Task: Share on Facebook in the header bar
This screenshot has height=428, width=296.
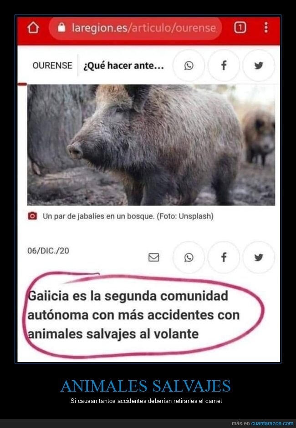Action: [224, 65]
